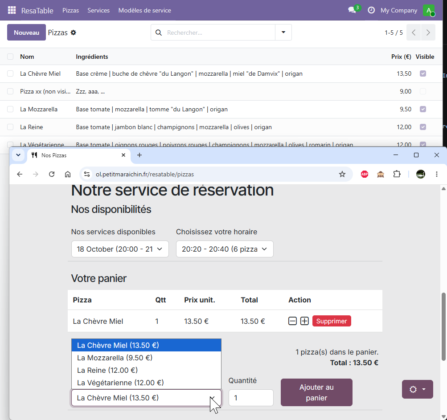Click the browser back arrow
This screenshot has height=420, width=447.
[20, 174]
